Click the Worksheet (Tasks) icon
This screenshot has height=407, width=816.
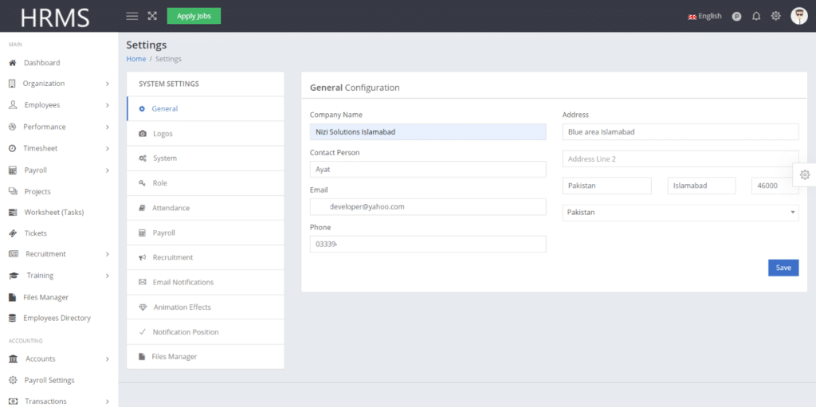coord(13,213)
